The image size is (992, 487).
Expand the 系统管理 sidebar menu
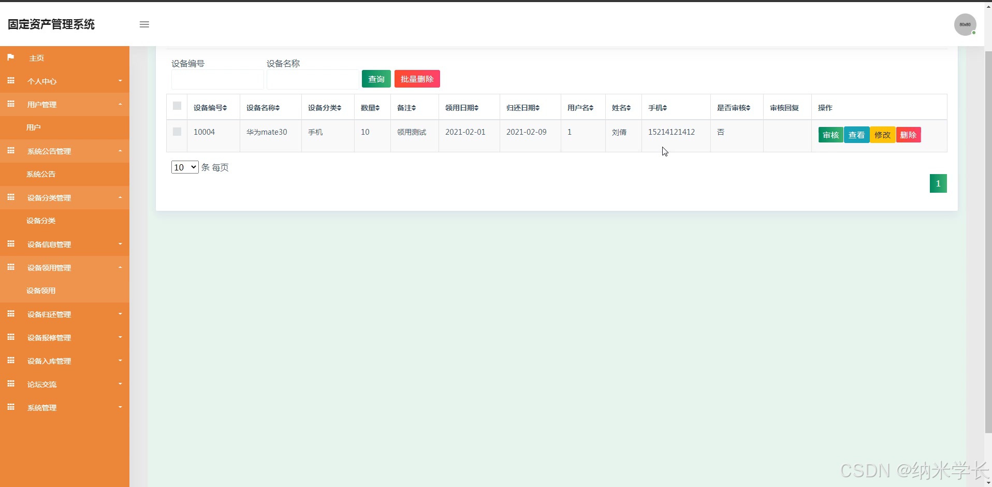pos(65,407)
